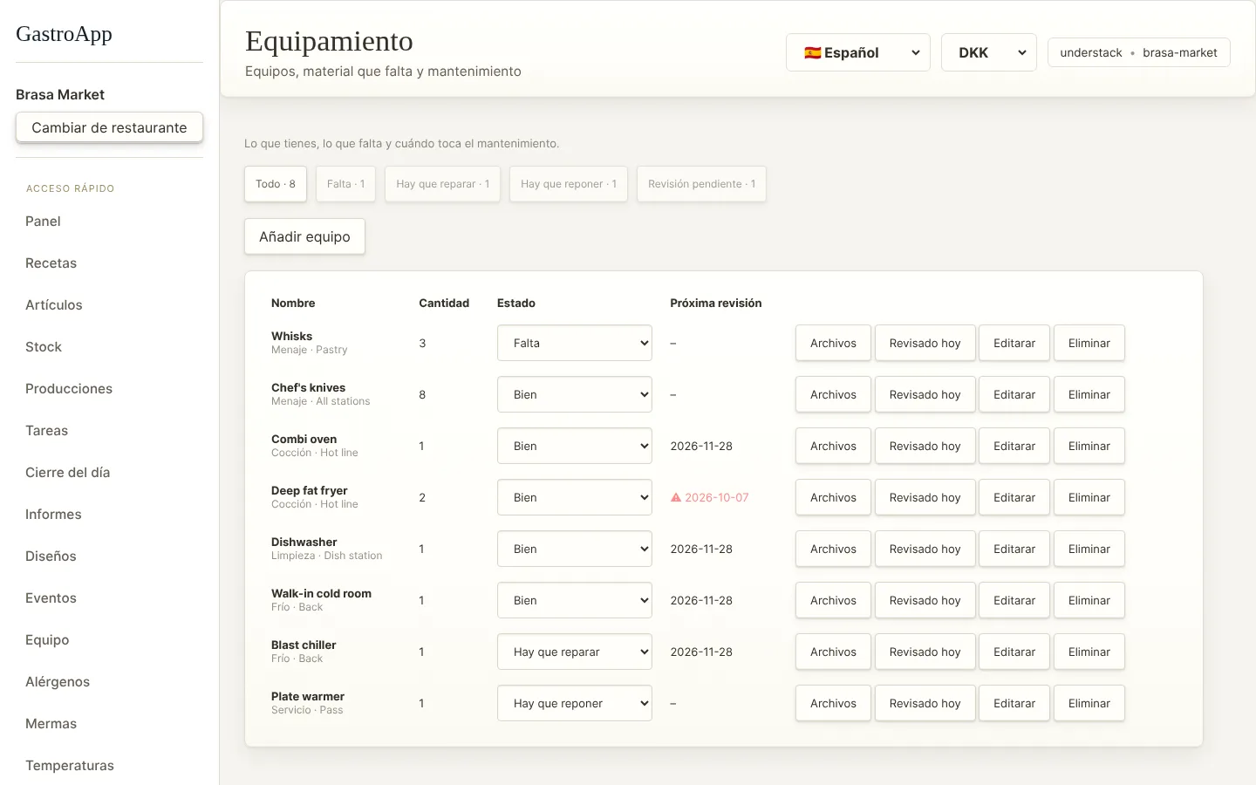Click the GastroApp logo text
Image resolution: width=1256 pixels, height=785 pixels.
coord(64,34)
